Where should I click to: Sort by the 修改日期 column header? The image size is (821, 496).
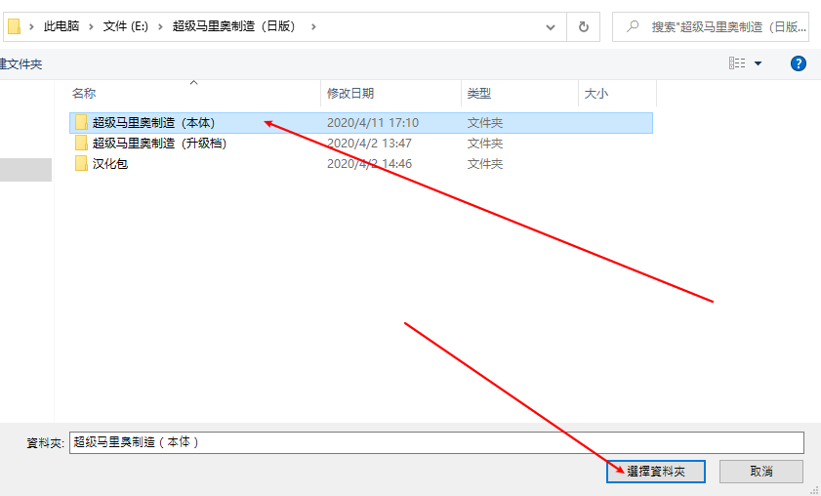click(x=390, y=93)
